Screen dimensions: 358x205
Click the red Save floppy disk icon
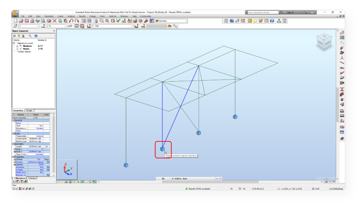tap(27, 21)
